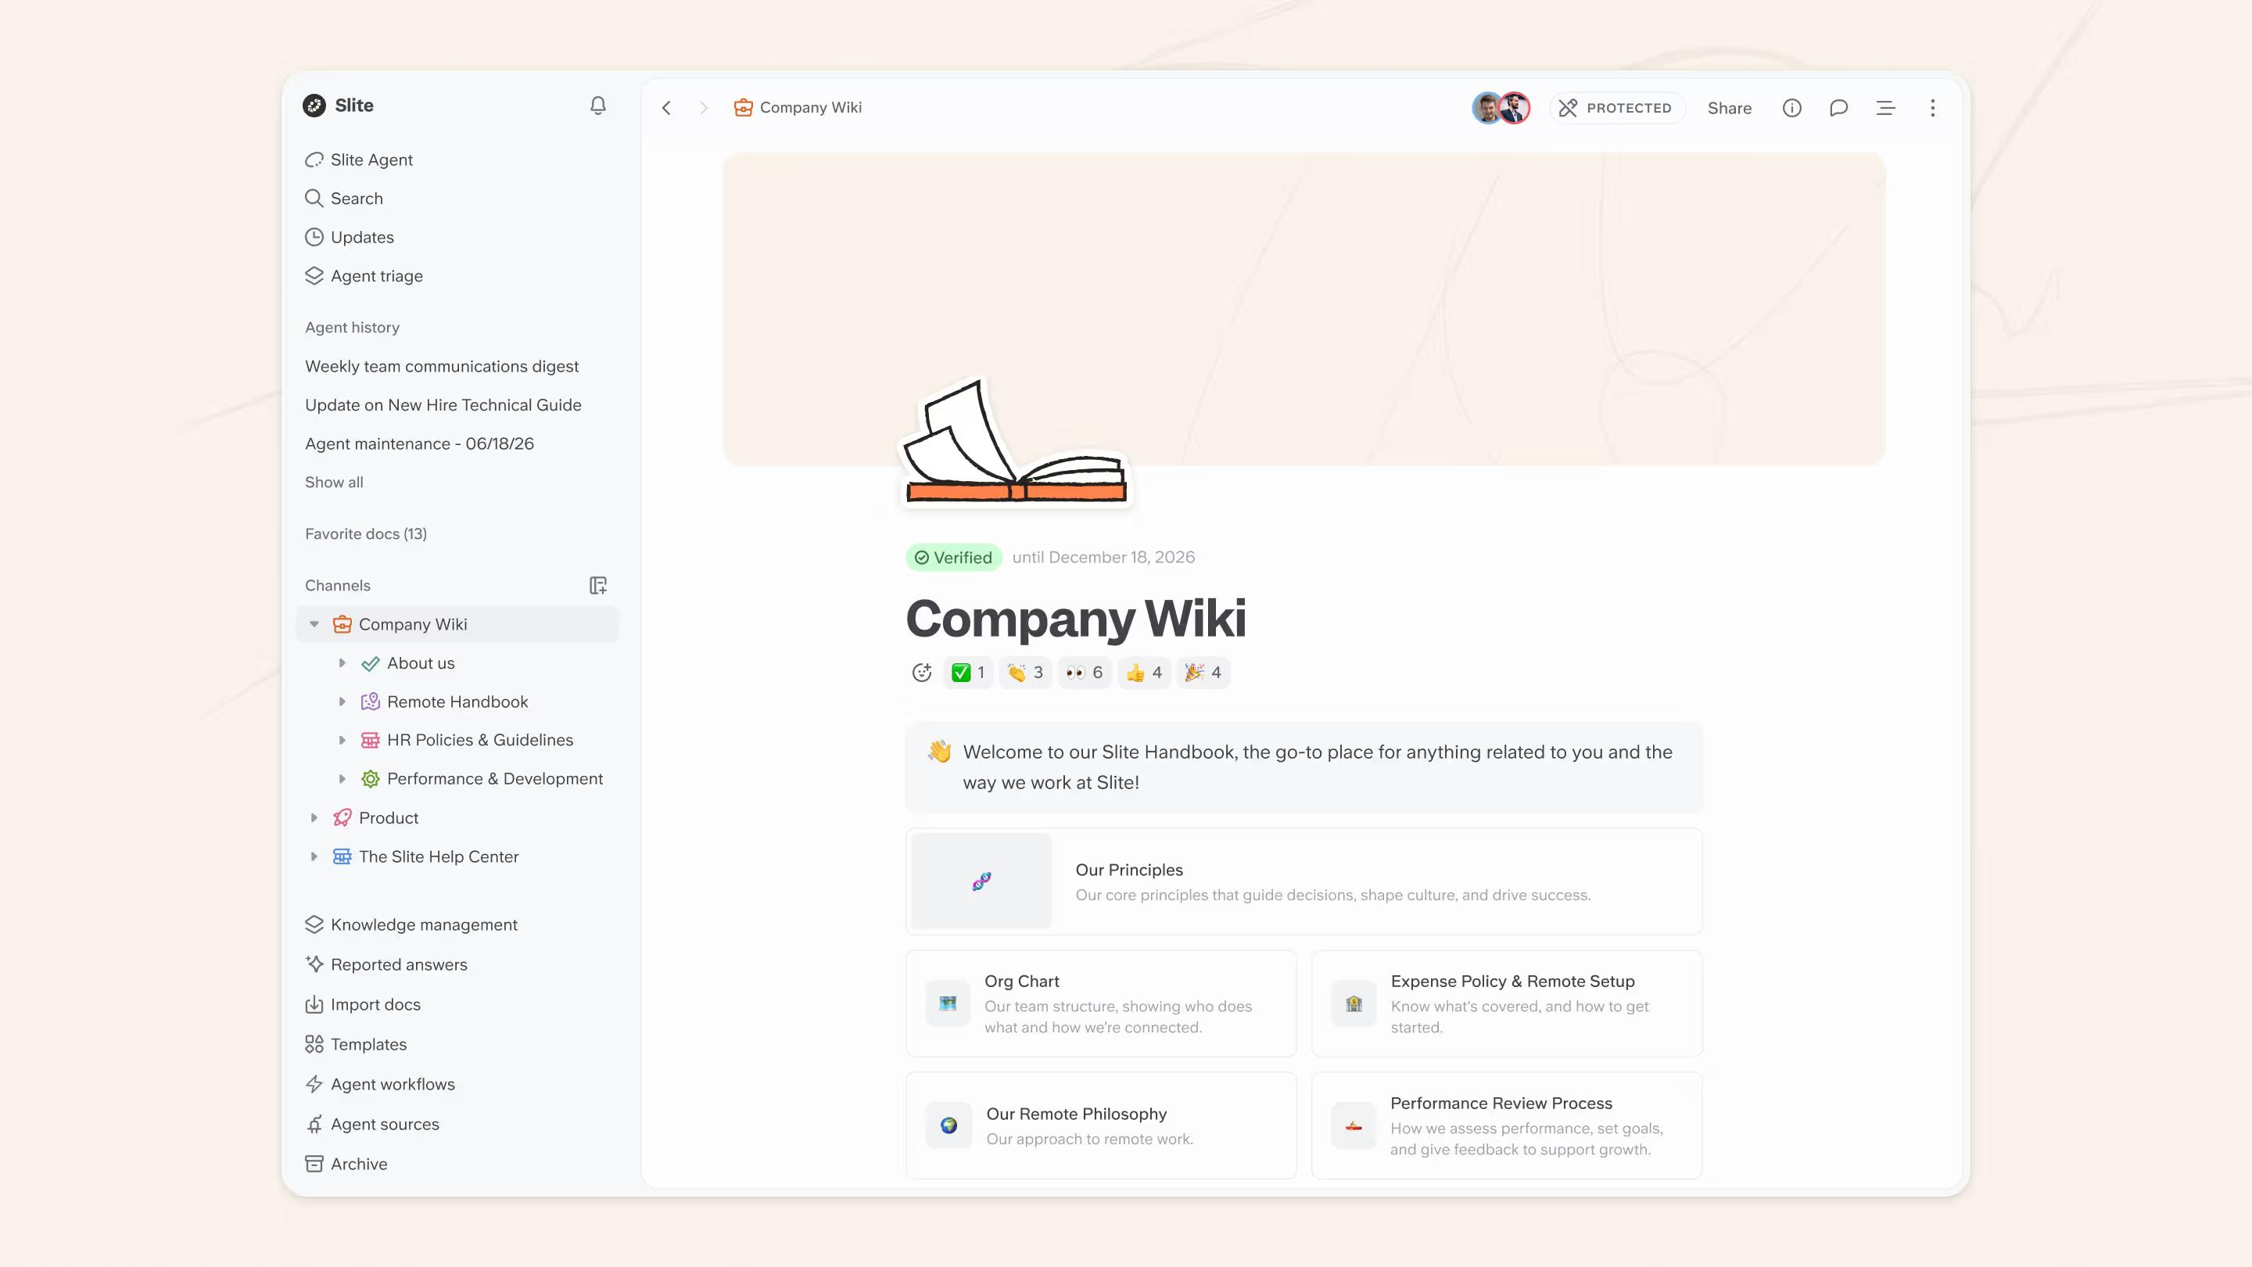
Task: Click Performance Review Process card icon
Action: click(x=1354, y=1125)
